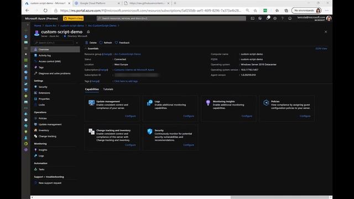Switch to the raw.githubusercontent browser tab

pyautogui.click(x=146, y=3)
